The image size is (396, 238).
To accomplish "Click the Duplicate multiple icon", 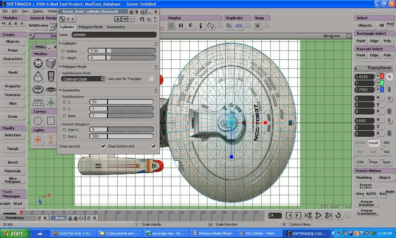I will 239,26.
